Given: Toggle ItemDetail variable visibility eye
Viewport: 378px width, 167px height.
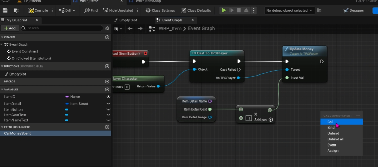Looking at the screenshot, I should point(108,104).
